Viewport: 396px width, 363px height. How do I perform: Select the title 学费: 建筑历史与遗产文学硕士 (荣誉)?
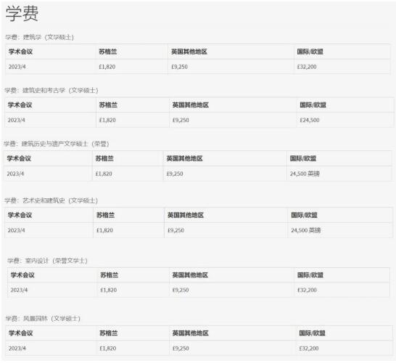57,144
